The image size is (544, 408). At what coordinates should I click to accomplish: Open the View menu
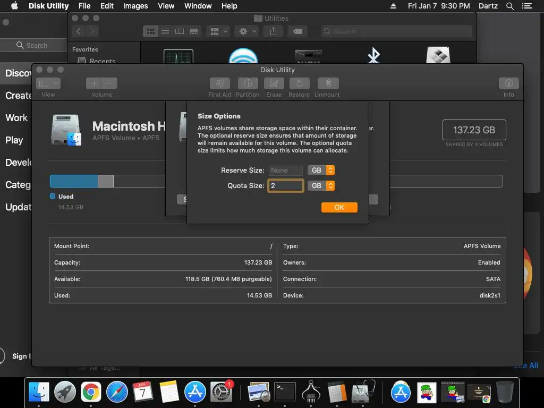(166, 6)
